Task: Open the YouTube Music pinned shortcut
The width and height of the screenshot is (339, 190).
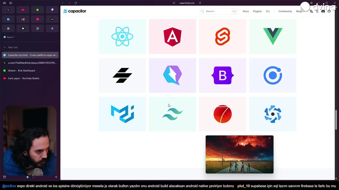Action: (38, 19)
